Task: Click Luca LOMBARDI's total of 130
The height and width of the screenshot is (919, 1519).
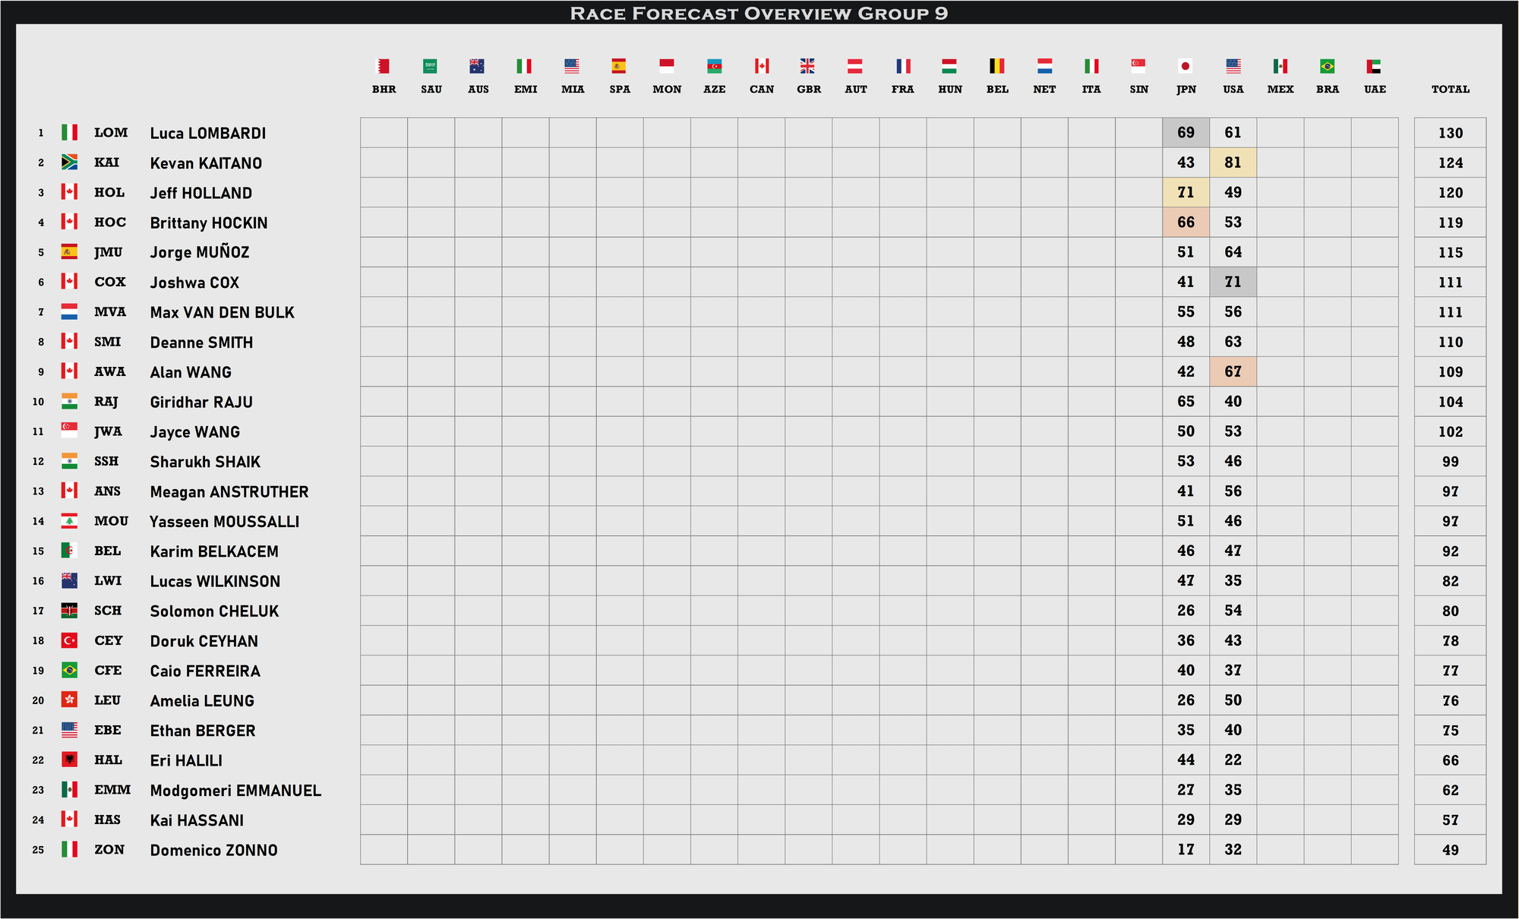Action: coord(1450,133)
